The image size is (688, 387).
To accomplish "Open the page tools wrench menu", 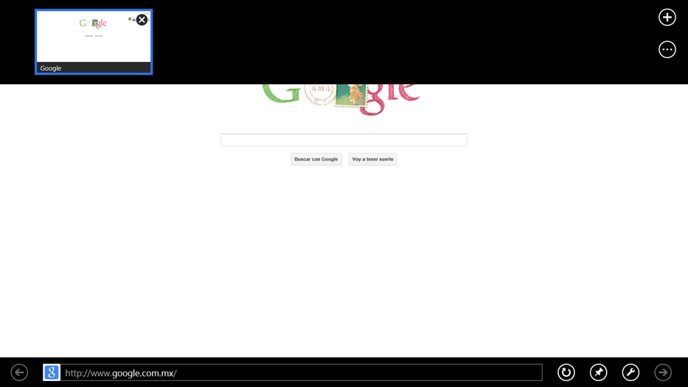I will pos(630,372).
